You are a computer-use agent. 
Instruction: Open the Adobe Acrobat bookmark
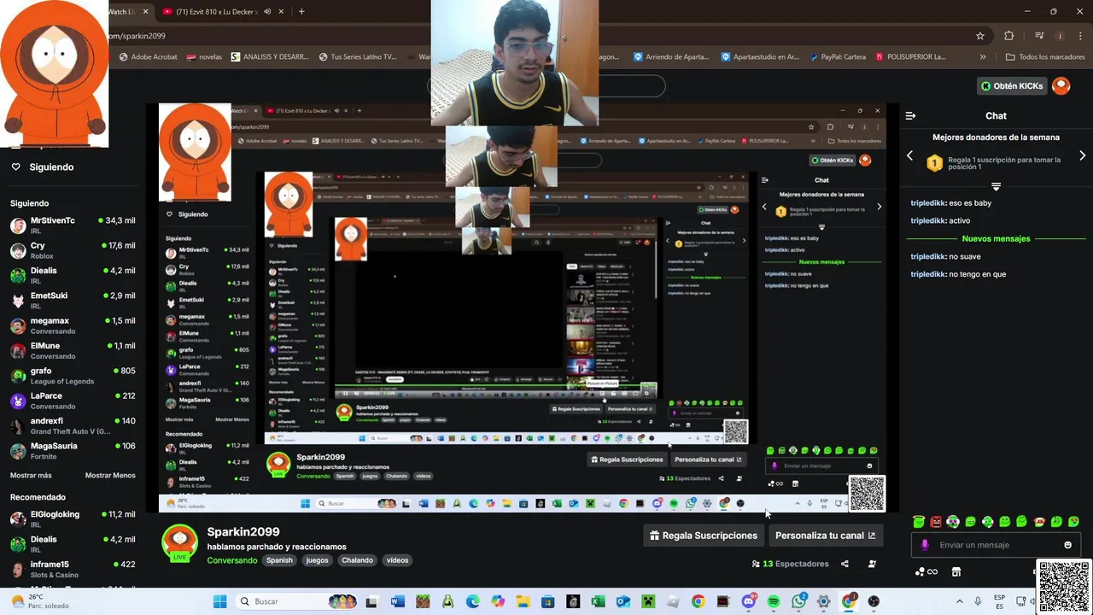(x=148, y=57)
